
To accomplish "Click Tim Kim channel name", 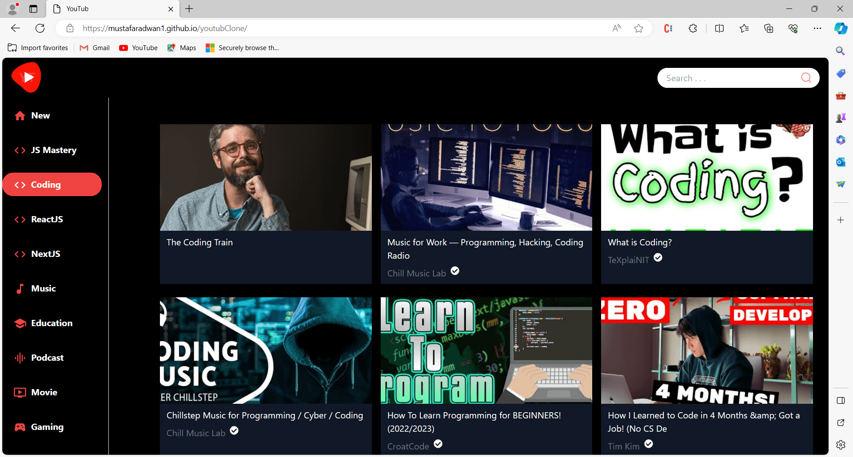I will [623, 446].
